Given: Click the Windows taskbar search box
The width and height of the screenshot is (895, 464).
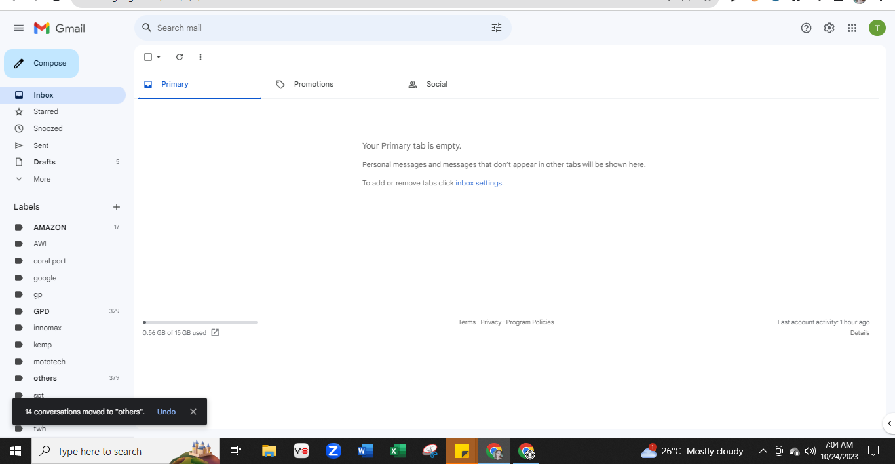Looking at the screenshot, I should tap(126, 451).
